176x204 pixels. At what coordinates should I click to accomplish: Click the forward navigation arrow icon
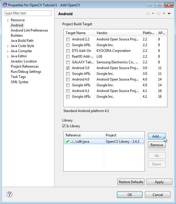(159, 13)
